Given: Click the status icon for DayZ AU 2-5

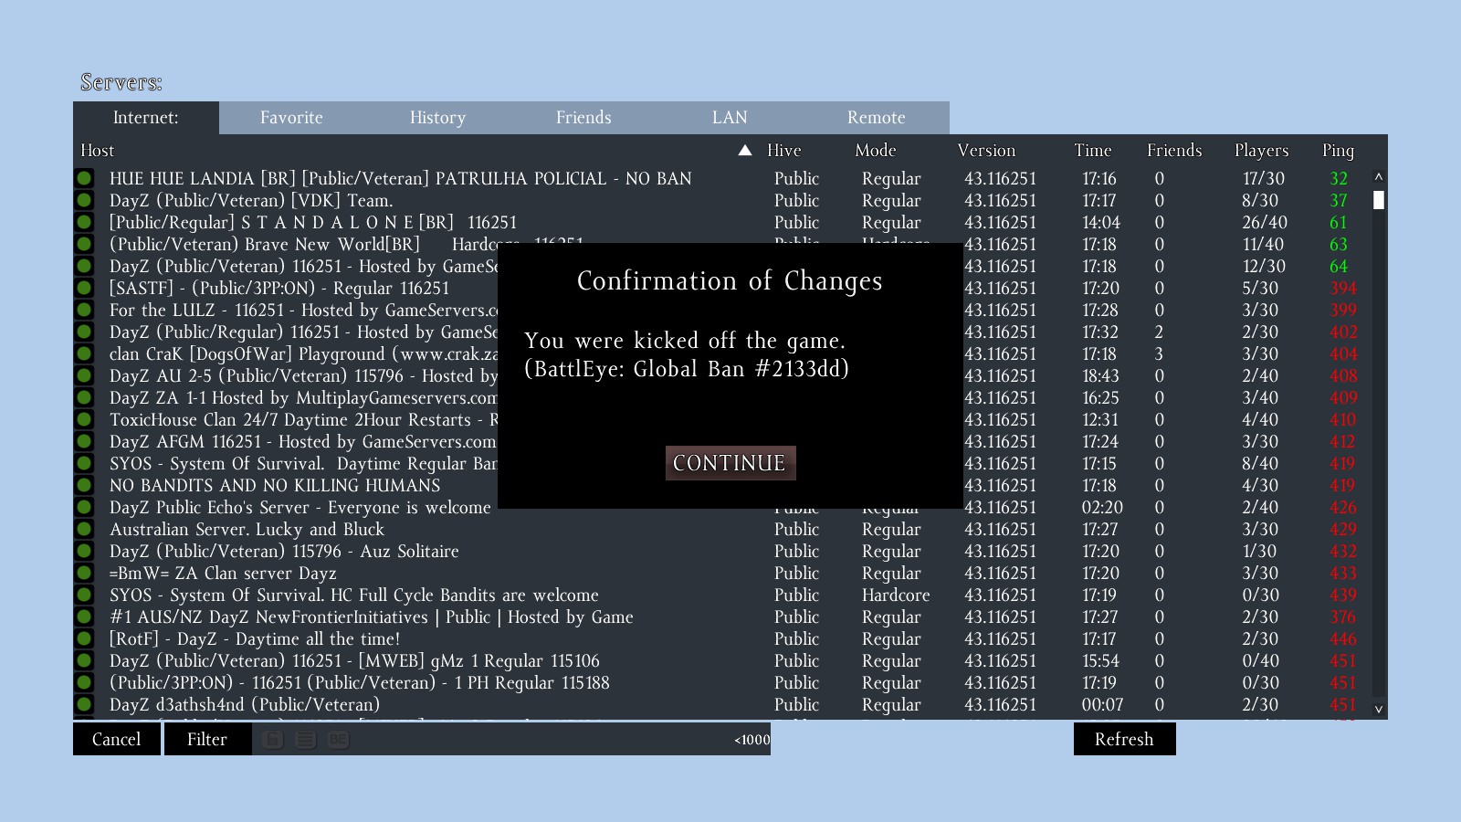Looking at the screenshot, I should [x=84, y=375].
